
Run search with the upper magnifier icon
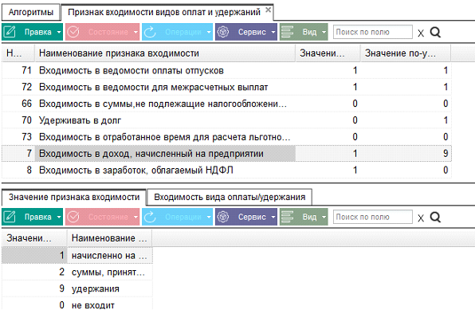tap(435, 32)
